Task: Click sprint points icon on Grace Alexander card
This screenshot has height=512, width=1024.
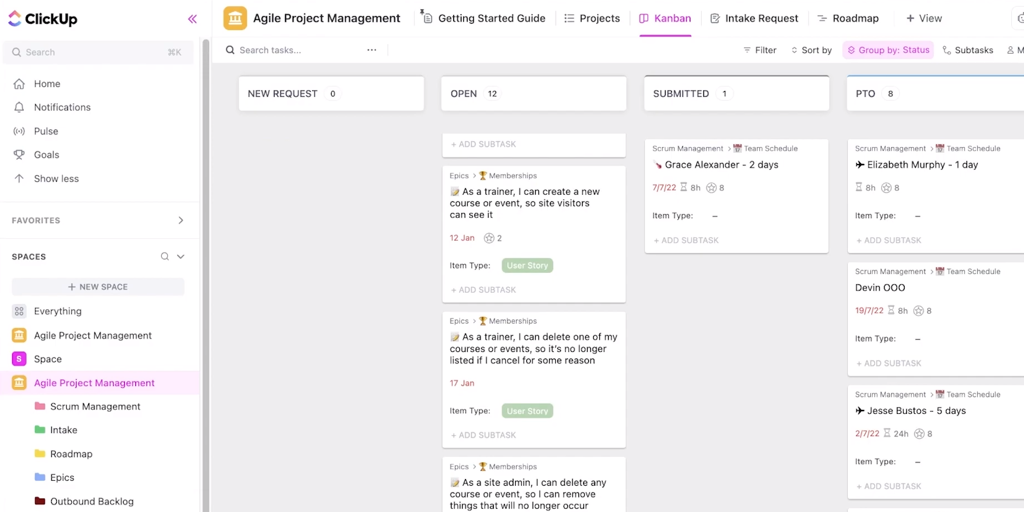Action: click(x=711, y=188)
